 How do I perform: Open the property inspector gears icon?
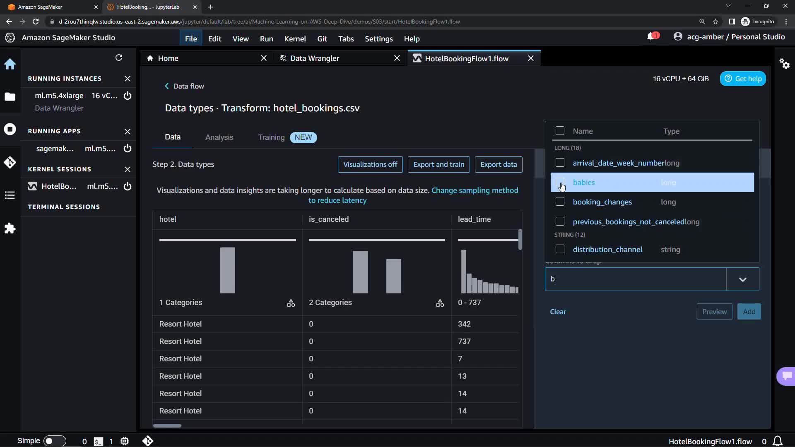[784, 64]
